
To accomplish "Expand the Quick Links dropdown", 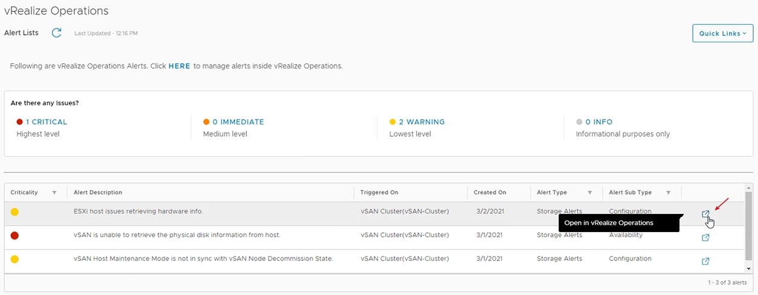I will pos(722,33).
